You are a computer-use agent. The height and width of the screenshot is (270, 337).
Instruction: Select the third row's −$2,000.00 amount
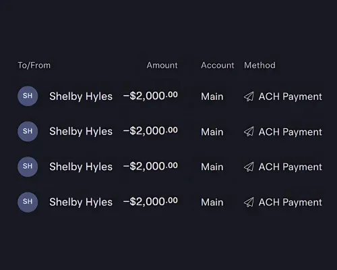150,167
